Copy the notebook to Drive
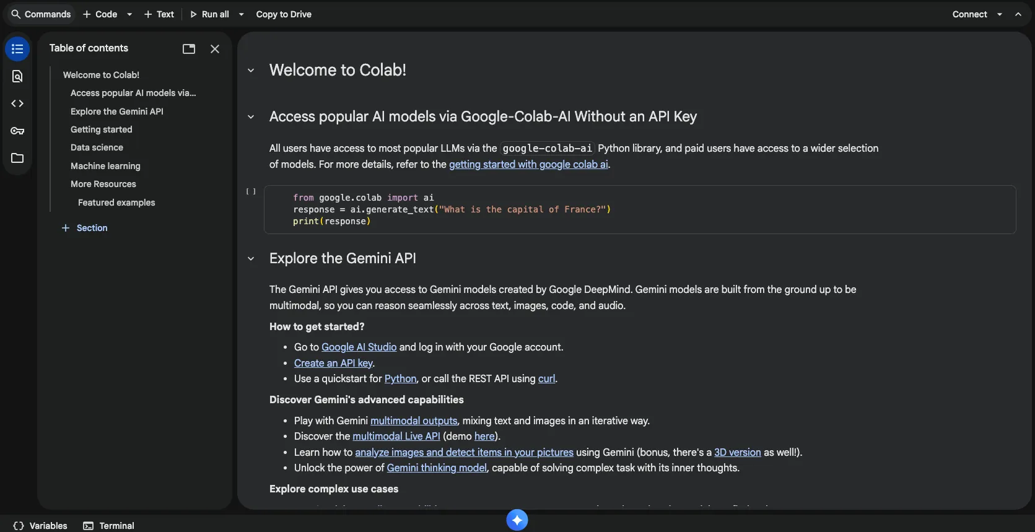The height and width of the screenshot is (532, 1035). coord(284,14)
